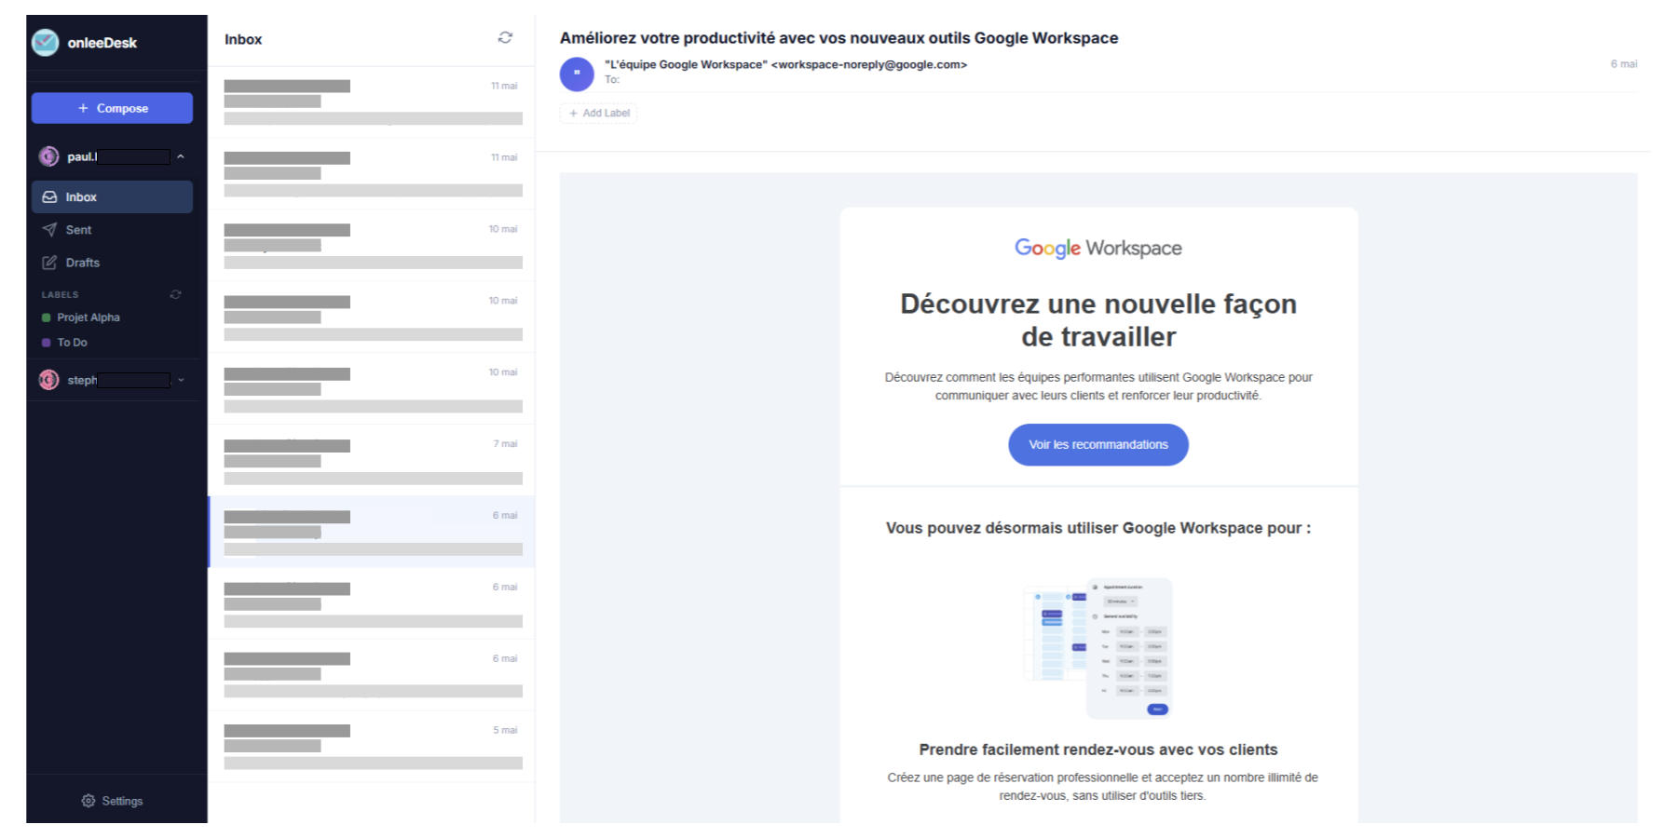Collapse the paul account section
This screenshot has width=1677, height=838.
pyautogui.click(x=181, y=156)
